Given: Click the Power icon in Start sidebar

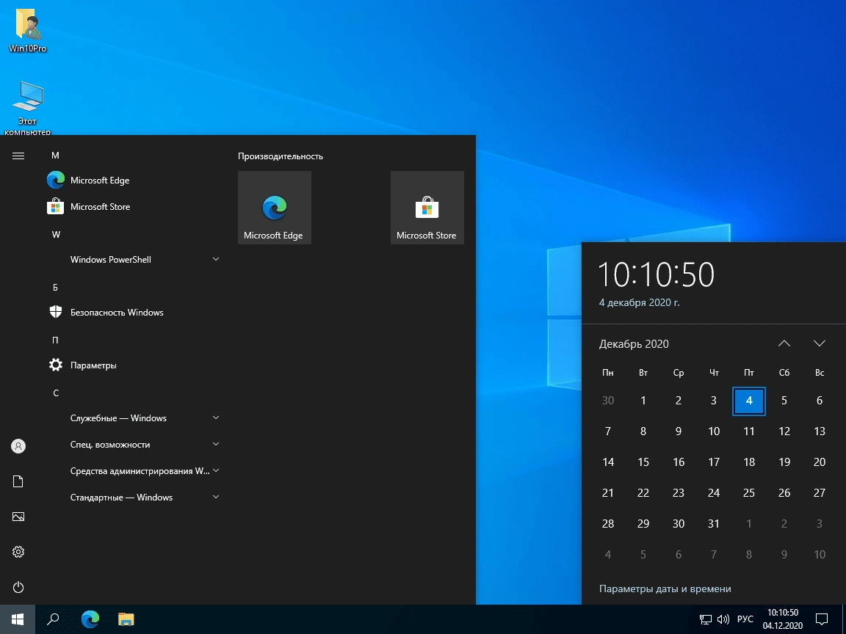Looking at the screenshot, I should (18, 587).
